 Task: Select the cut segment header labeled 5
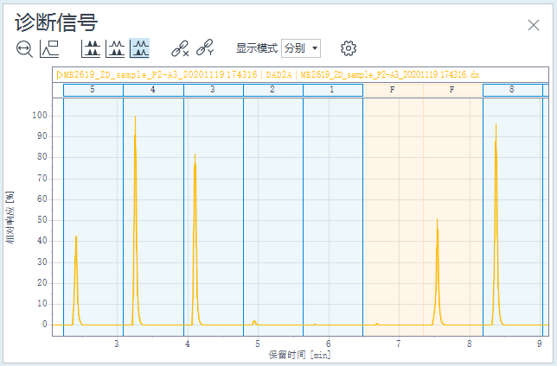(93, 90)
